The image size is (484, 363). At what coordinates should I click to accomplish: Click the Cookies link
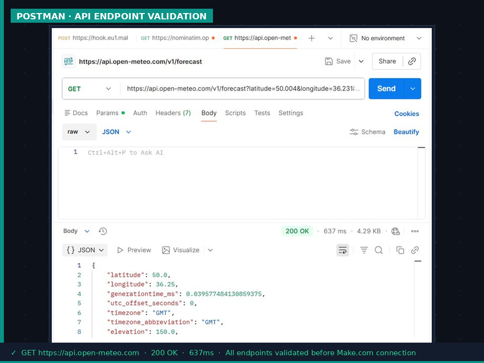[x=407, y=114]
